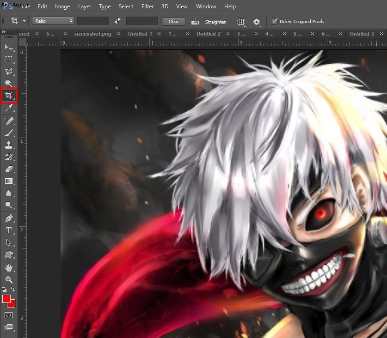The height and width of the screenshot is (338, 387).
Task: Select the Rectangular Marquee tool
Action: coord(9,60)
